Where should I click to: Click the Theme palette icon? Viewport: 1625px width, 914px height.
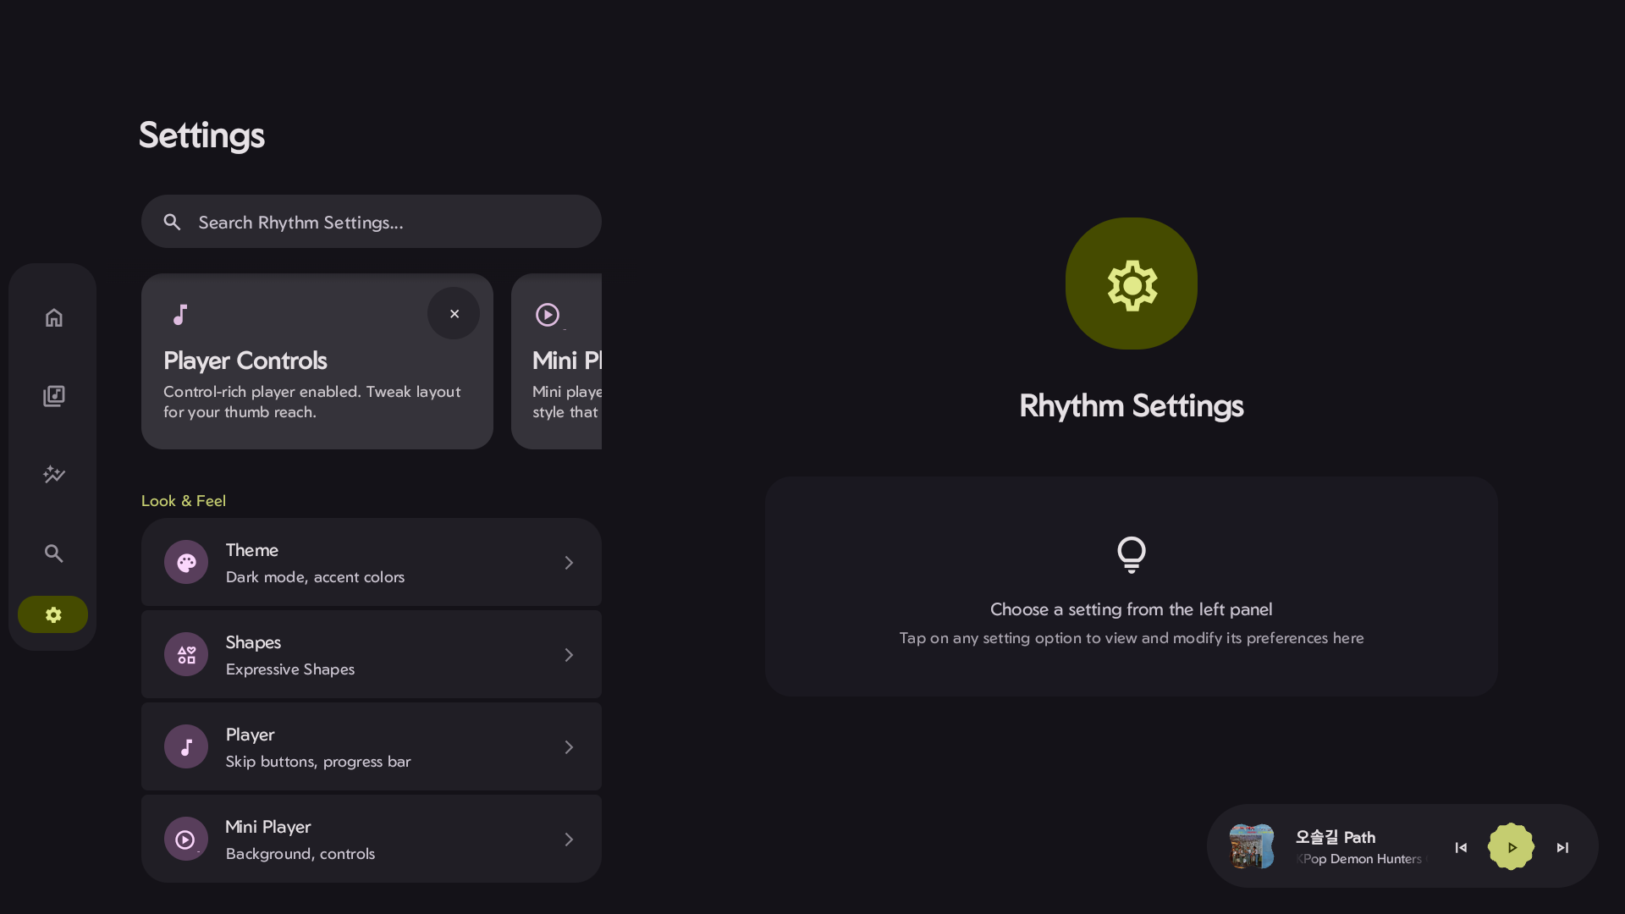[186, 562]
